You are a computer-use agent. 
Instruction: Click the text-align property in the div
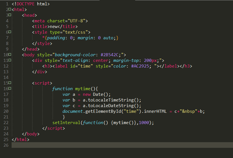(75, 60)
